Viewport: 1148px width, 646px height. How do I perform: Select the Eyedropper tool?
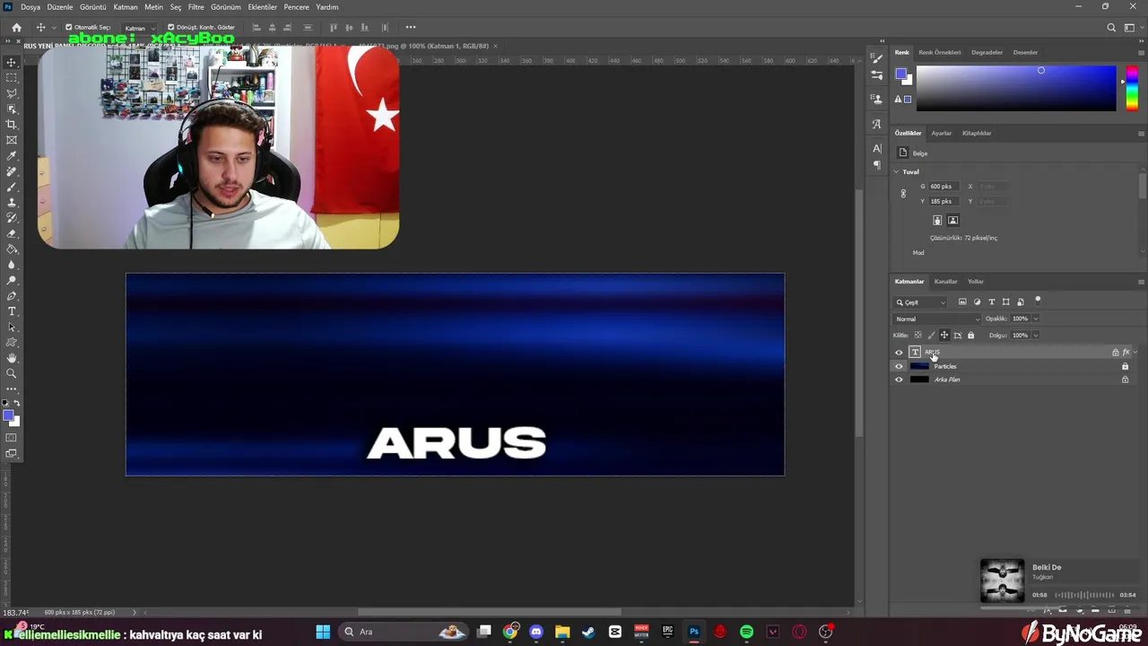coord(12,156)
